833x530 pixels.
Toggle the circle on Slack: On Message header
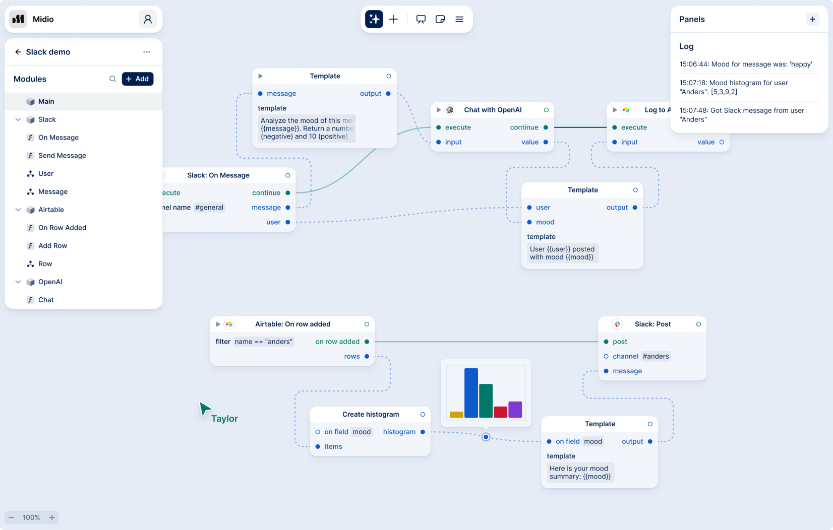[288, 175]
